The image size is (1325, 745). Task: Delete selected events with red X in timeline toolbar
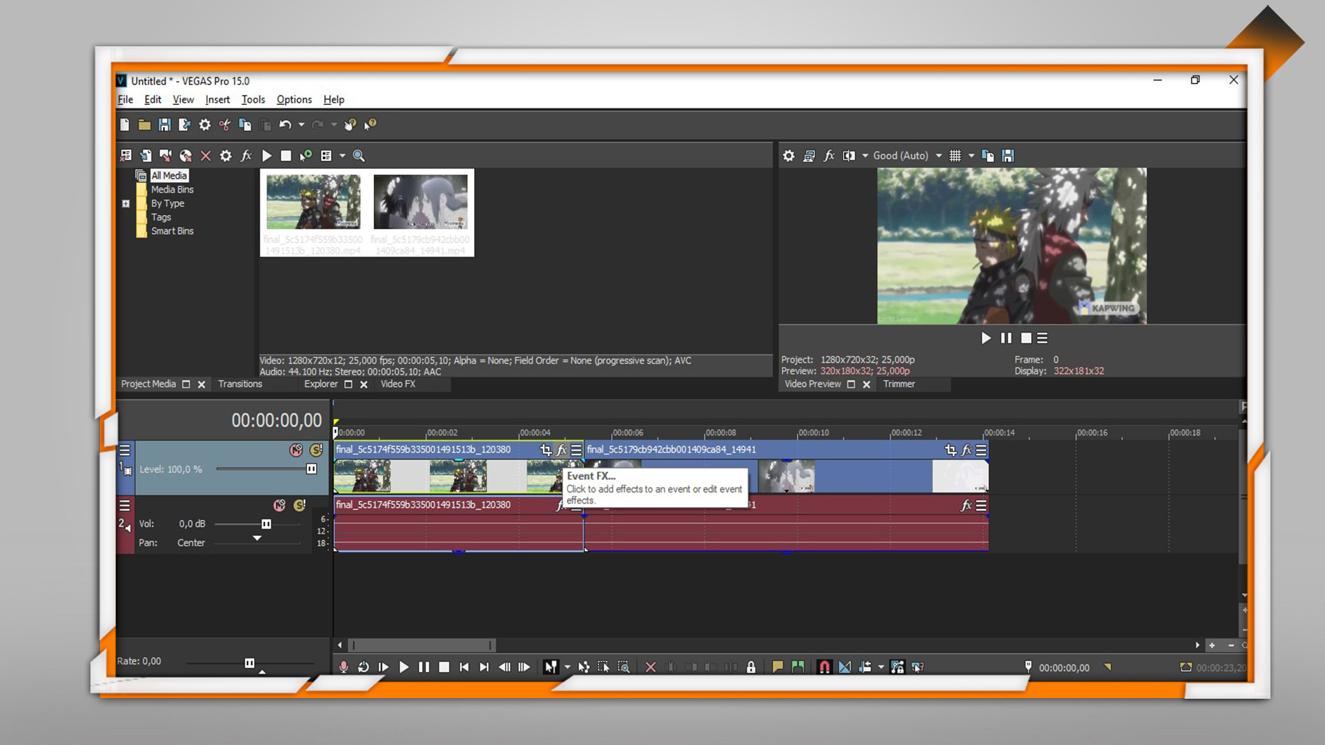650,667
